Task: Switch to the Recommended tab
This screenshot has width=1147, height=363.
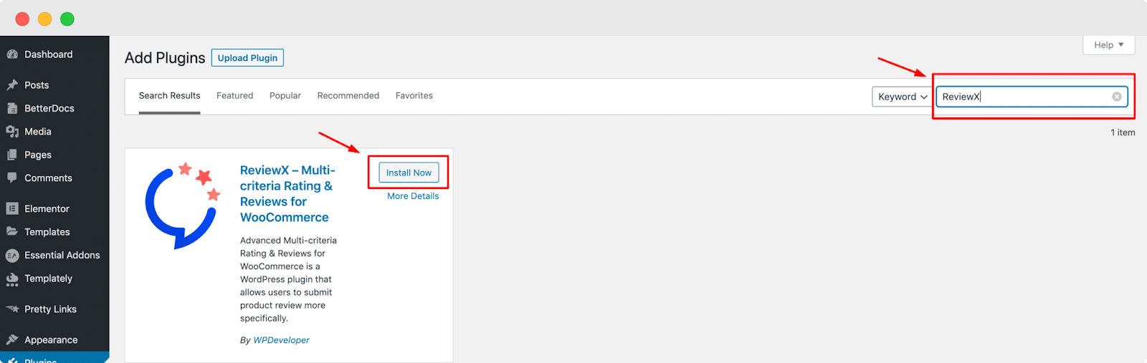Action: (348, 96)
